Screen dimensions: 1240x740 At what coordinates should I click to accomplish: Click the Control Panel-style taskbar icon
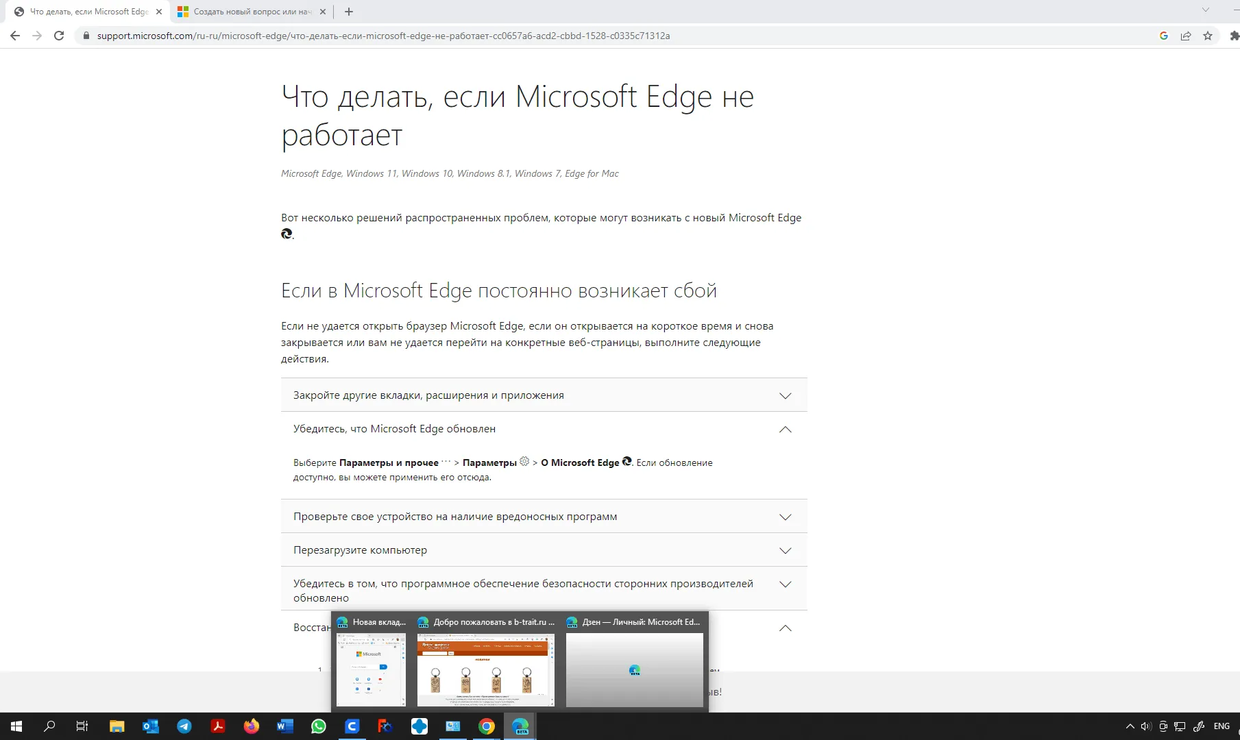tap(453, 726)
